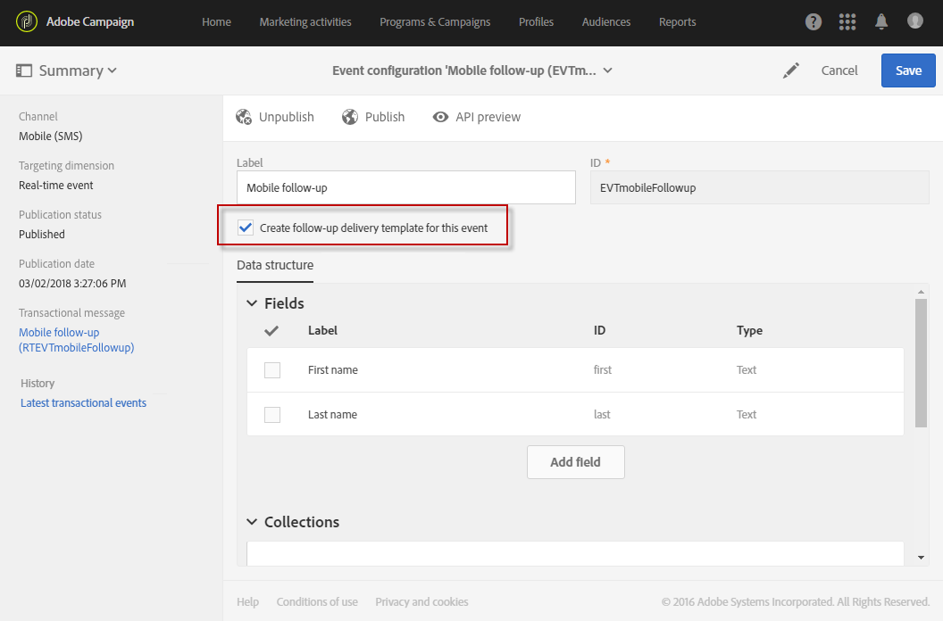Screen dimensions: 943x621
Task: Click the Unpublish globe icon
Action: tap(244, 117)
